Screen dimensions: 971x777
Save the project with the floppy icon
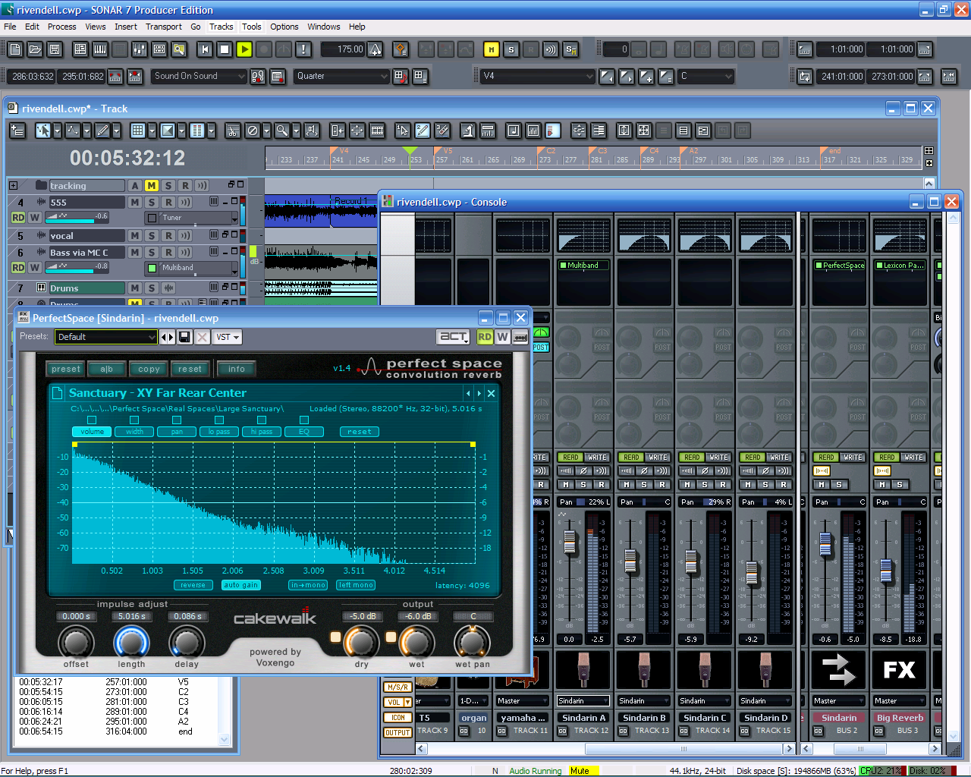(55, 49)
